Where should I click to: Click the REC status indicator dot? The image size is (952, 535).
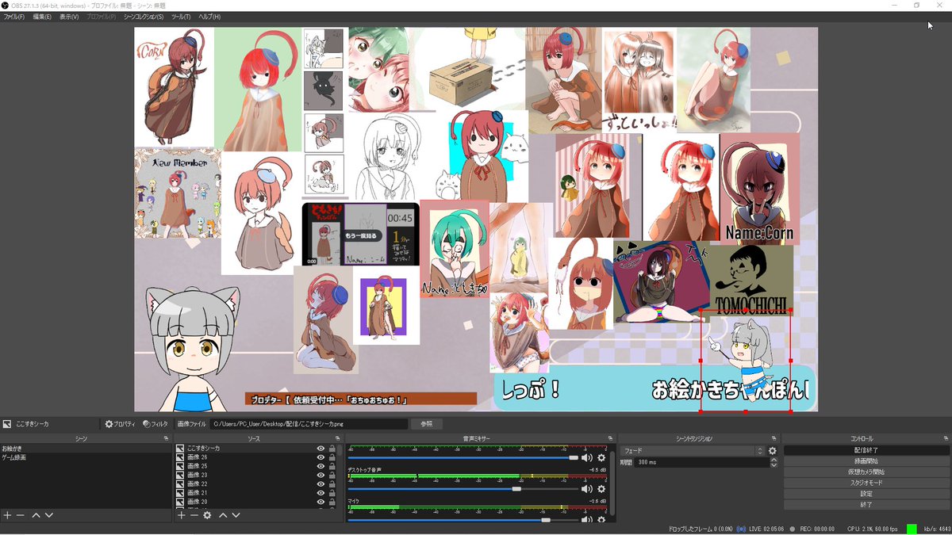[x=794, y=529]
